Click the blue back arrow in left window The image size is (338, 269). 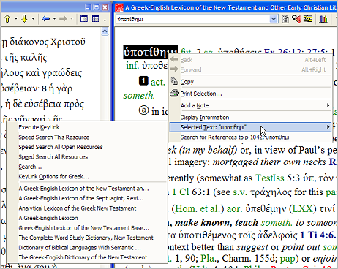point(45,18)
